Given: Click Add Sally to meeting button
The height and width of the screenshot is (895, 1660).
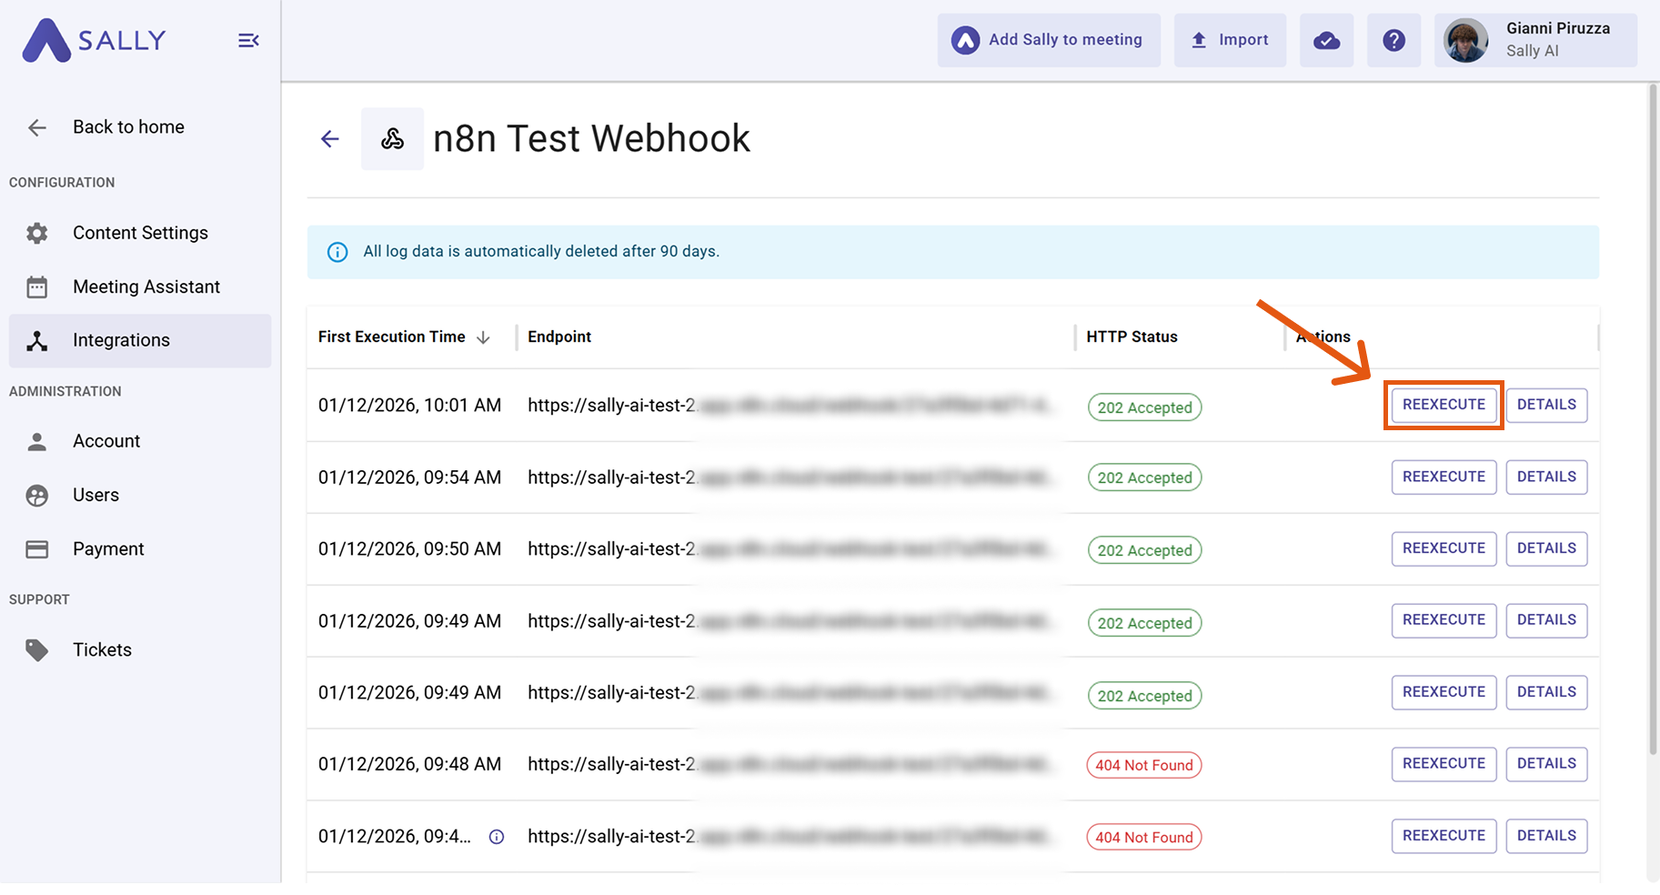Looking at the screenshot, I should click(x=1049, y=40).
